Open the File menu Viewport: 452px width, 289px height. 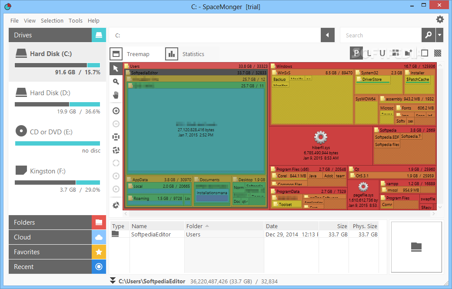(14, 20)
